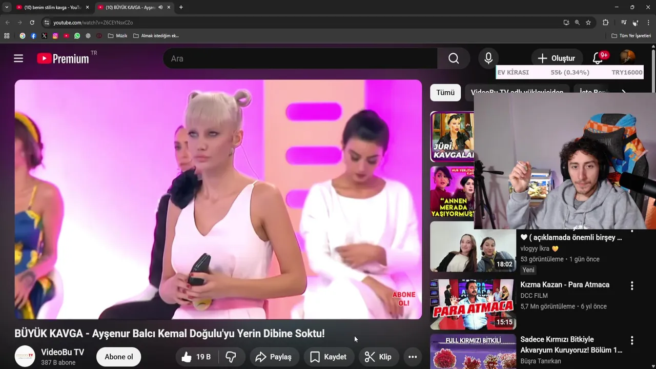Open Google bookmark in bookmarks bar
Viewport: 656px width, 369px height.
click(x=23, y=36)
